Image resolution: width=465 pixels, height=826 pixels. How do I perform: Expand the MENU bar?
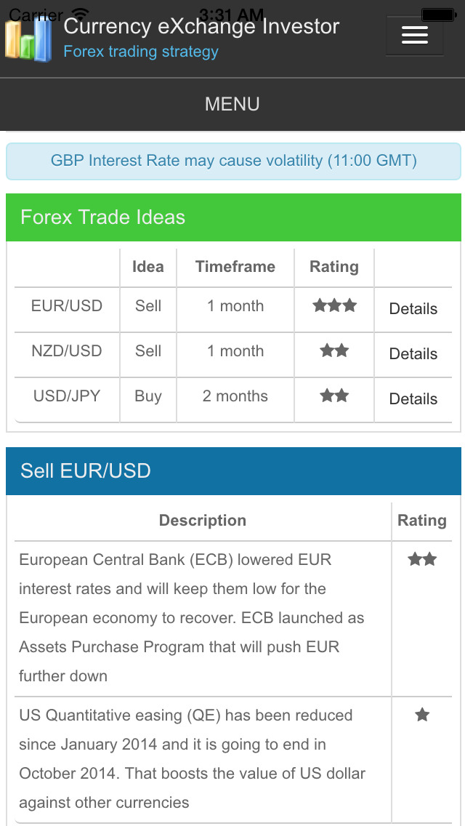[x=232, y=104]
